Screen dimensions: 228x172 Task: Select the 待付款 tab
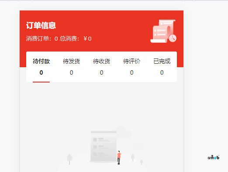[x=41, y=67]
